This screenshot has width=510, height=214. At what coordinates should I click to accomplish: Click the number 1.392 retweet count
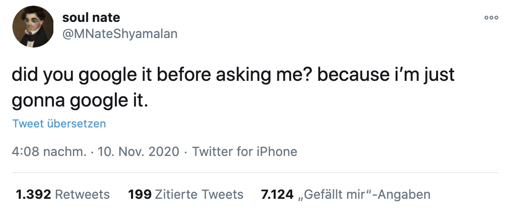coord(33,195)
